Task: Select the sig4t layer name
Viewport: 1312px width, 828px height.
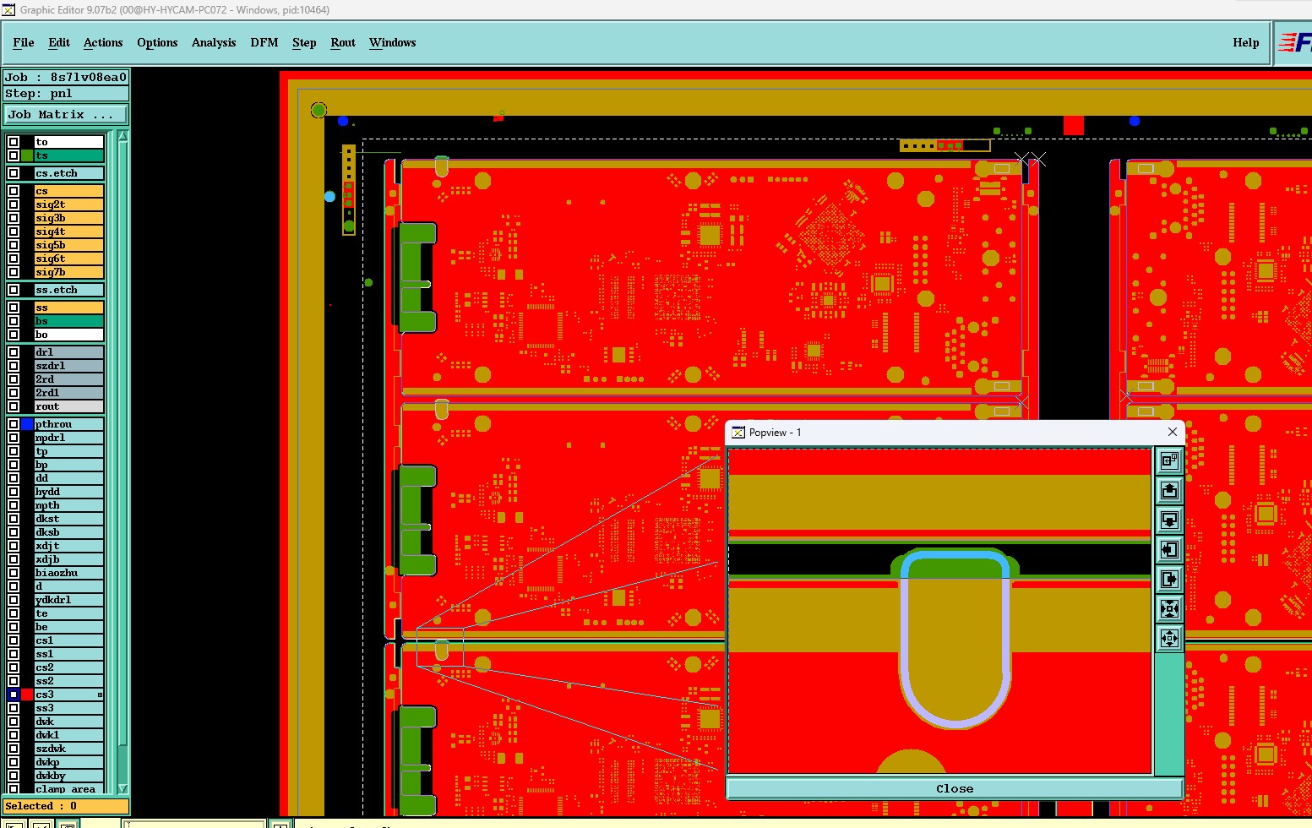Action: tap(69, 232)
